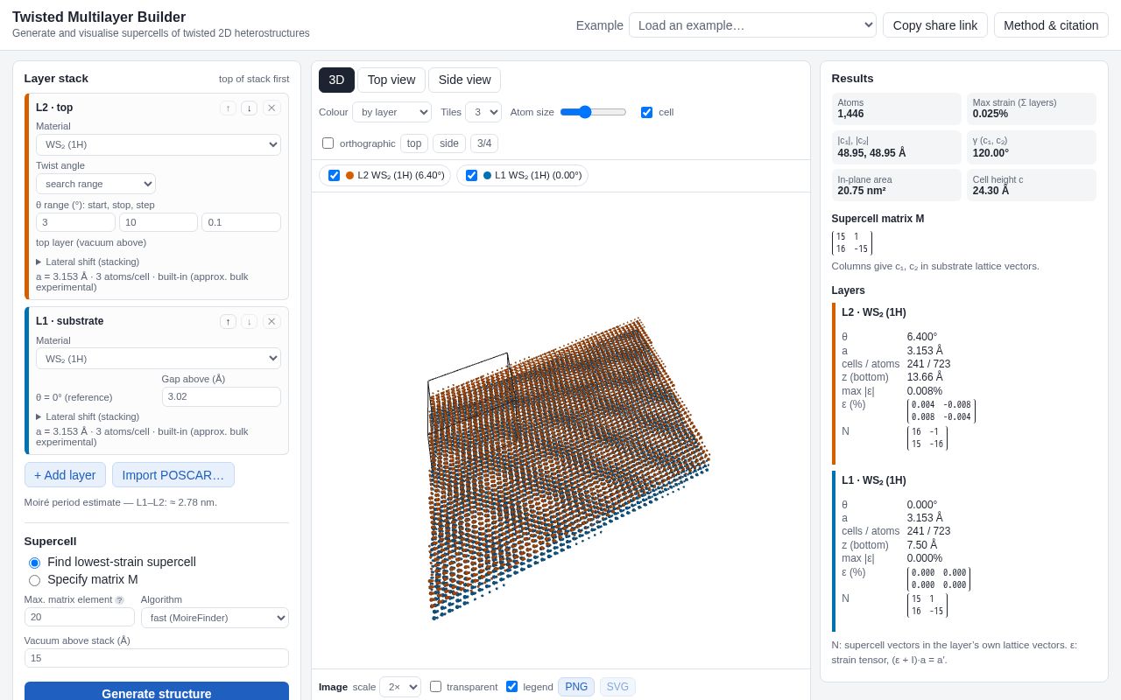Expand L2 Lateral shift (stacking) section

[x=88, y=262]
